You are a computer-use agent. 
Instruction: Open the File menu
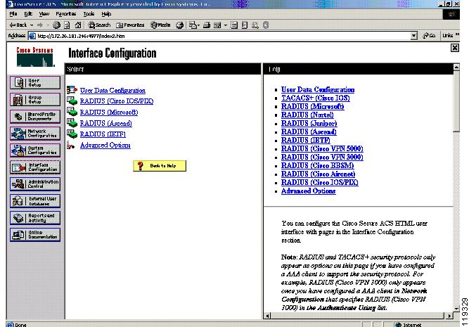click(13, 14)
